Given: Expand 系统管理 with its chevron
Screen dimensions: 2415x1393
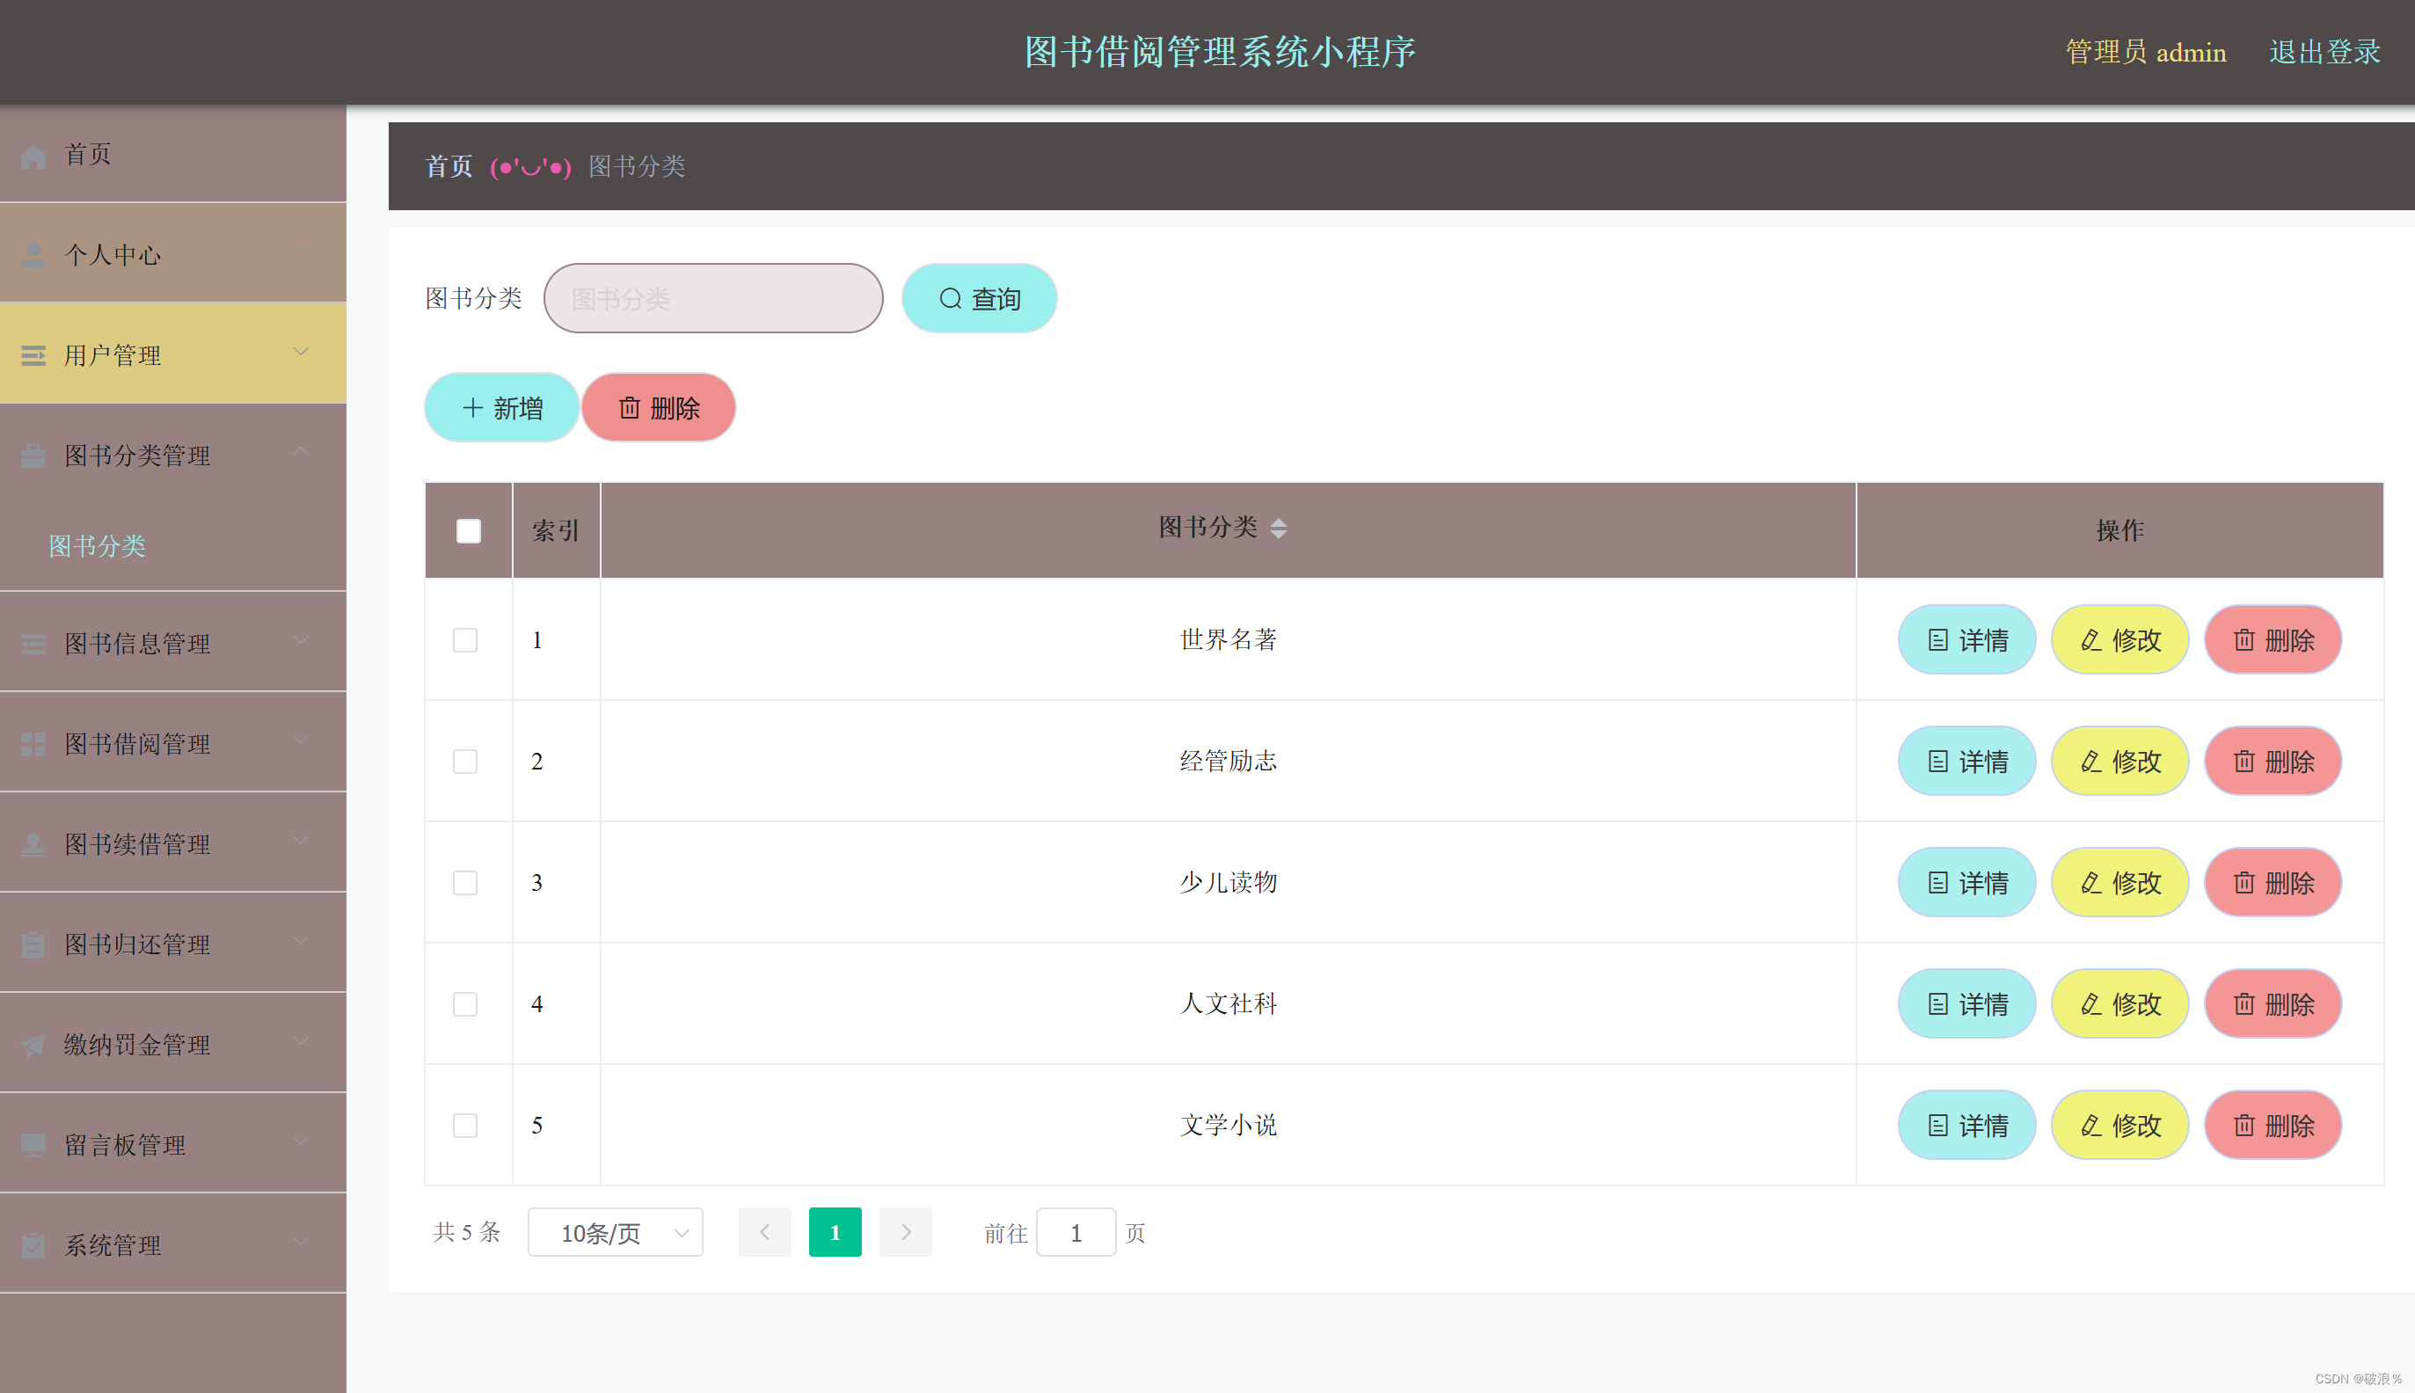Looking at the screenshot, I should (x=301, y=1241).
